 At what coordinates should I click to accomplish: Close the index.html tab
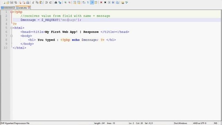(14, 8)
